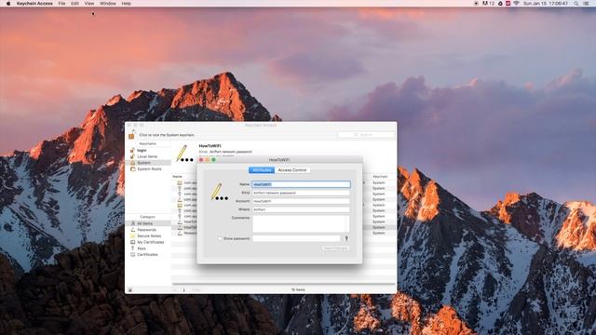The height and width of the screenshot is (335, 596).
Task: Click the '10 items' status text
Action: click(x=298, y=289)
